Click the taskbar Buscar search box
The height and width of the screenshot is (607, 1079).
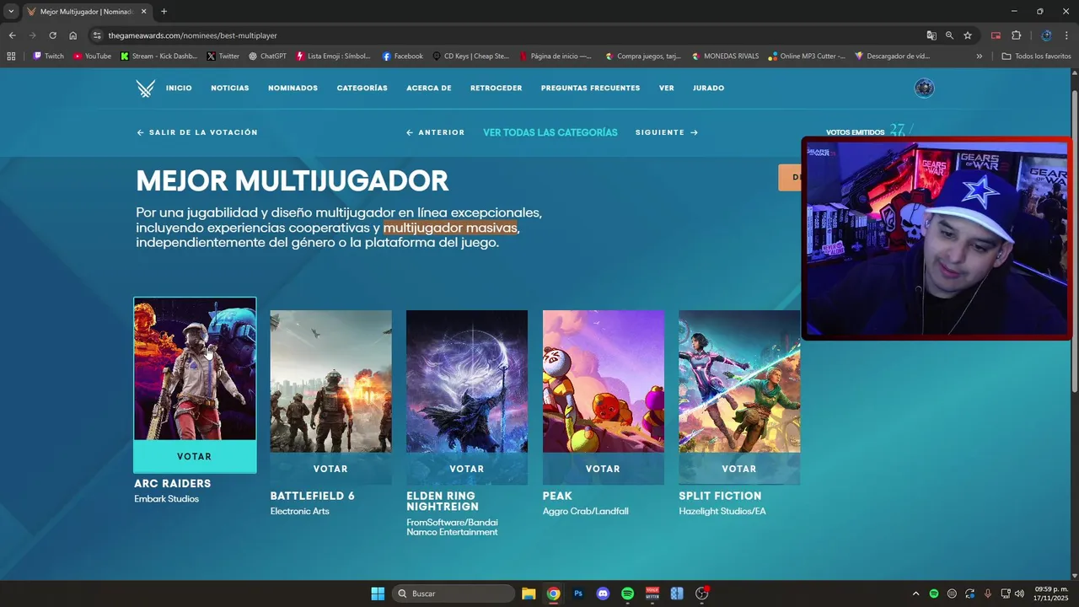(x=454, y=594)
